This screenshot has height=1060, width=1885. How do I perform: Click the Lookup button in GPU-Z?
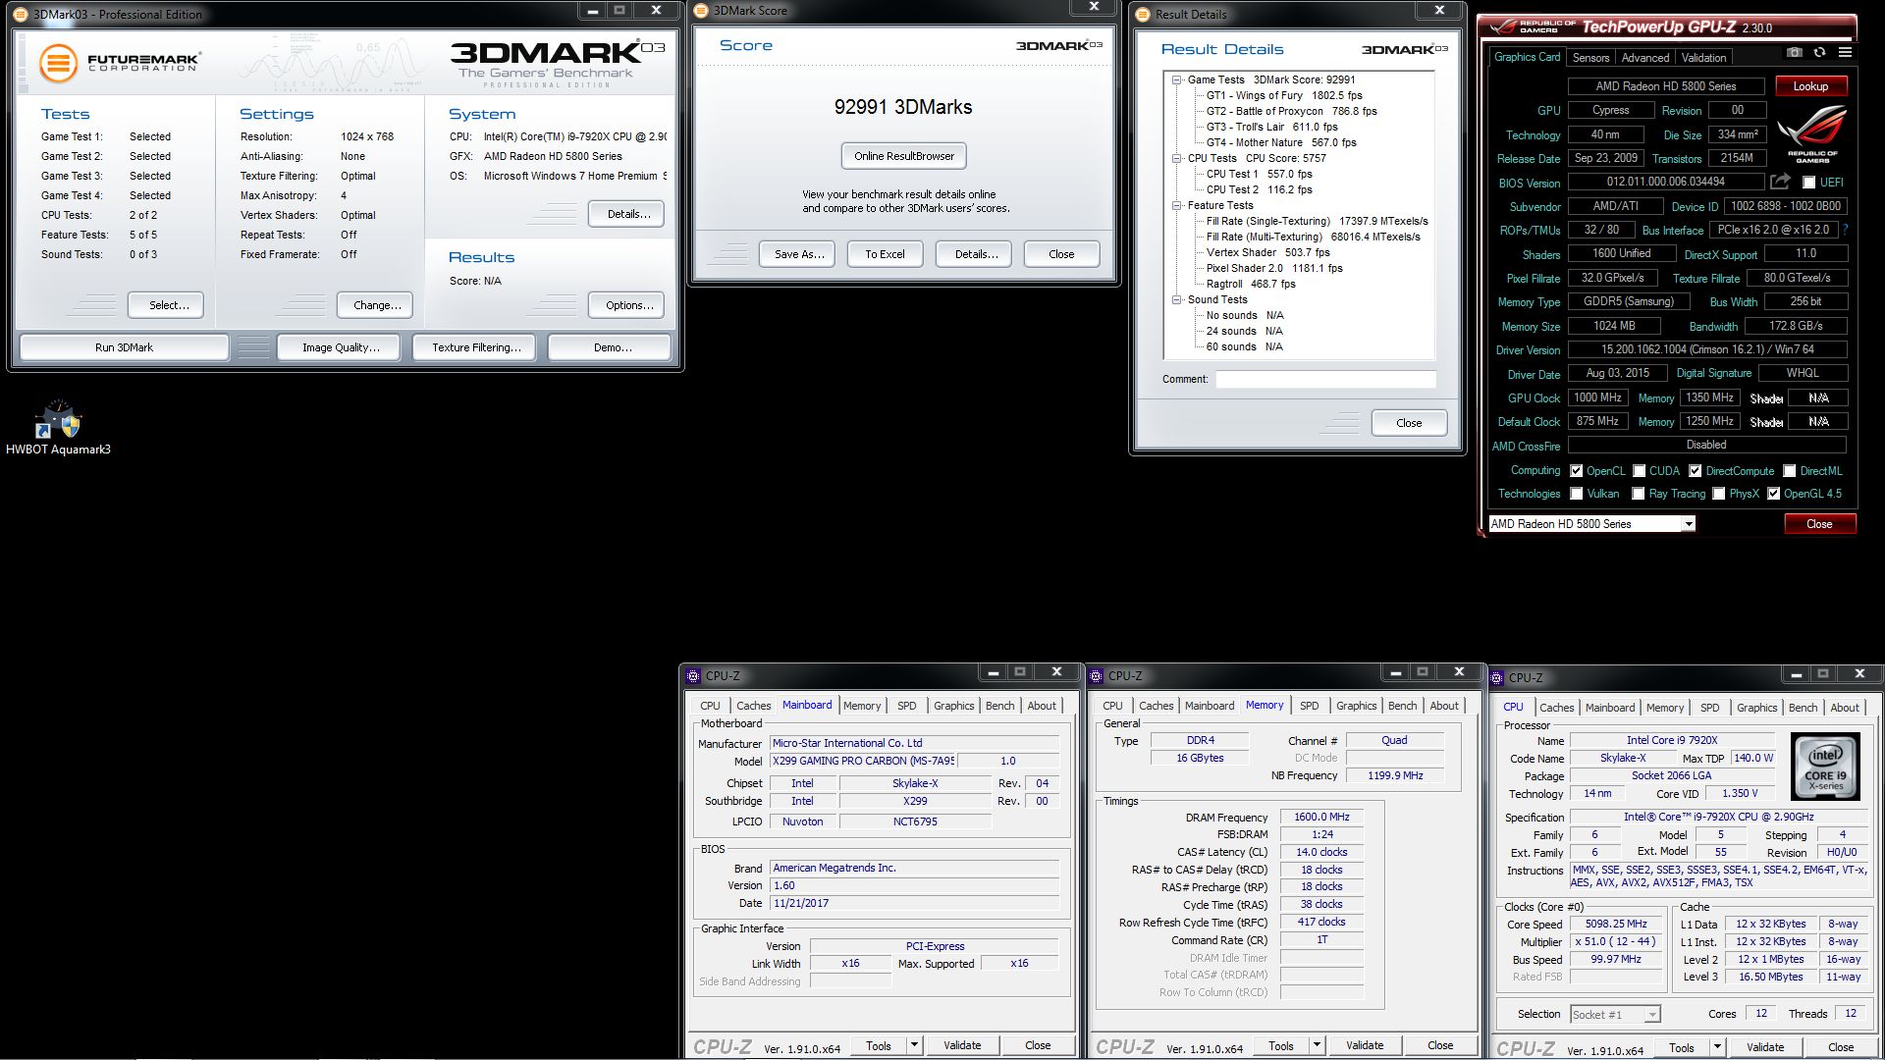tap(1810, 86)
